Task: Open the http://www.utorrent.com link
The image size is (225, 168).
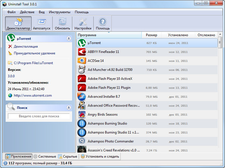Action: (x=33, y=96)
